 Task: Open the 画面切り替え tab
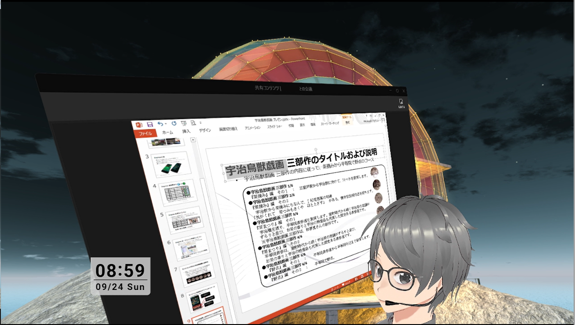pos(228,129)
